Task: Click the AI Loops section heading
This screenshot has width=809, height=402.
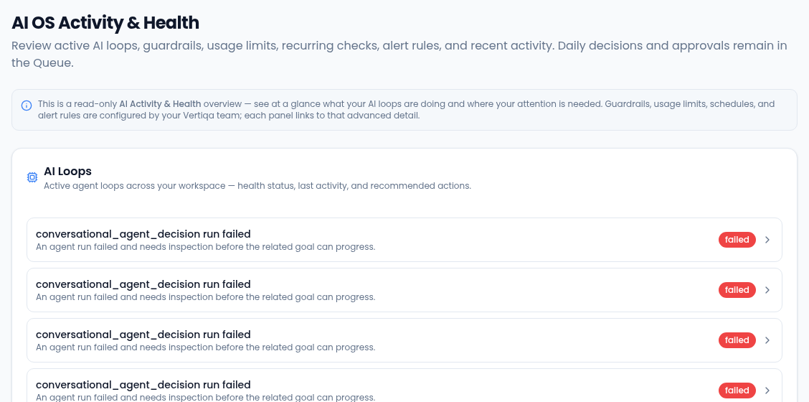Action: point(67,171)
